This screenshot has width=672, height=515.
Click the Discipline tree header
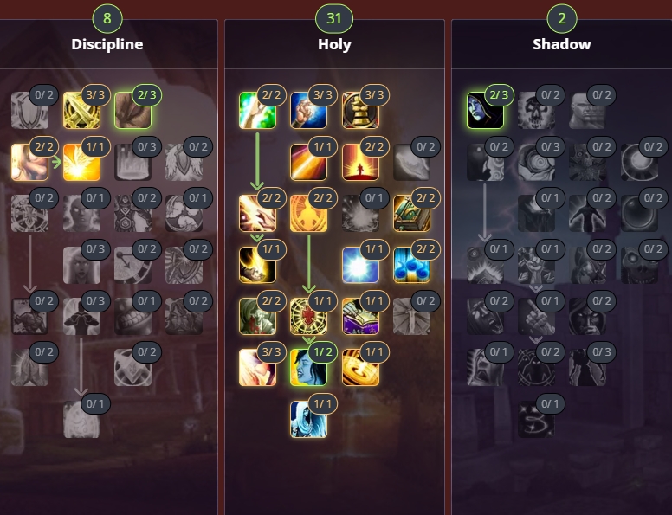pyautogui.click(x=107, y=44)
